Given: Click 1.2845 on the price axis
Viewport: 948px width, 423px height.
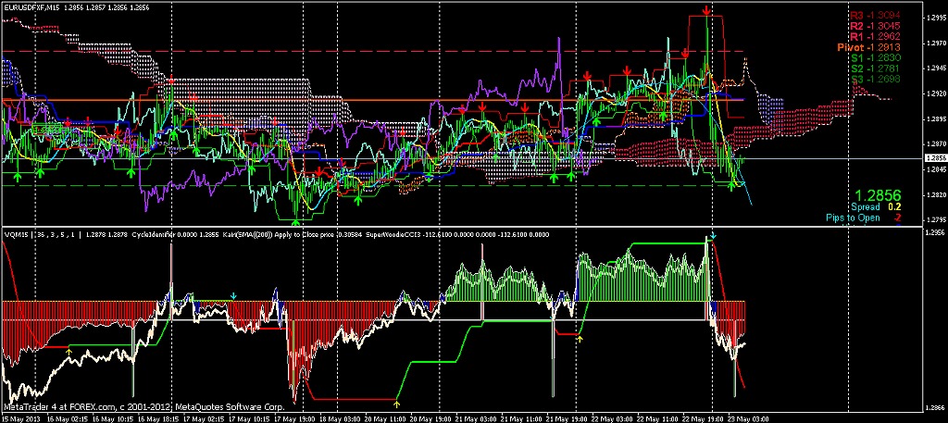Looking at the screenshot, I should tap(936, 170).
